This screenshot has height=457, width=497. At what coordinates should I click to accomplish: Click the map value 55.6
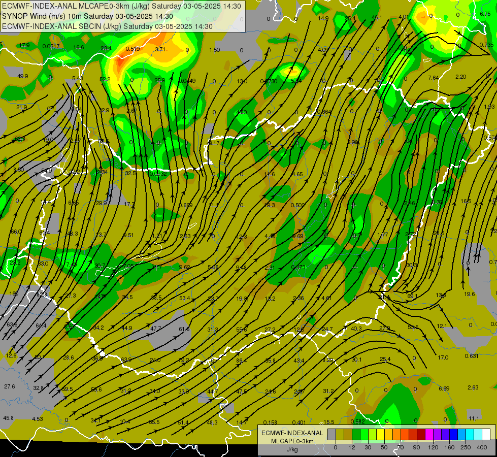click(242, 330)
